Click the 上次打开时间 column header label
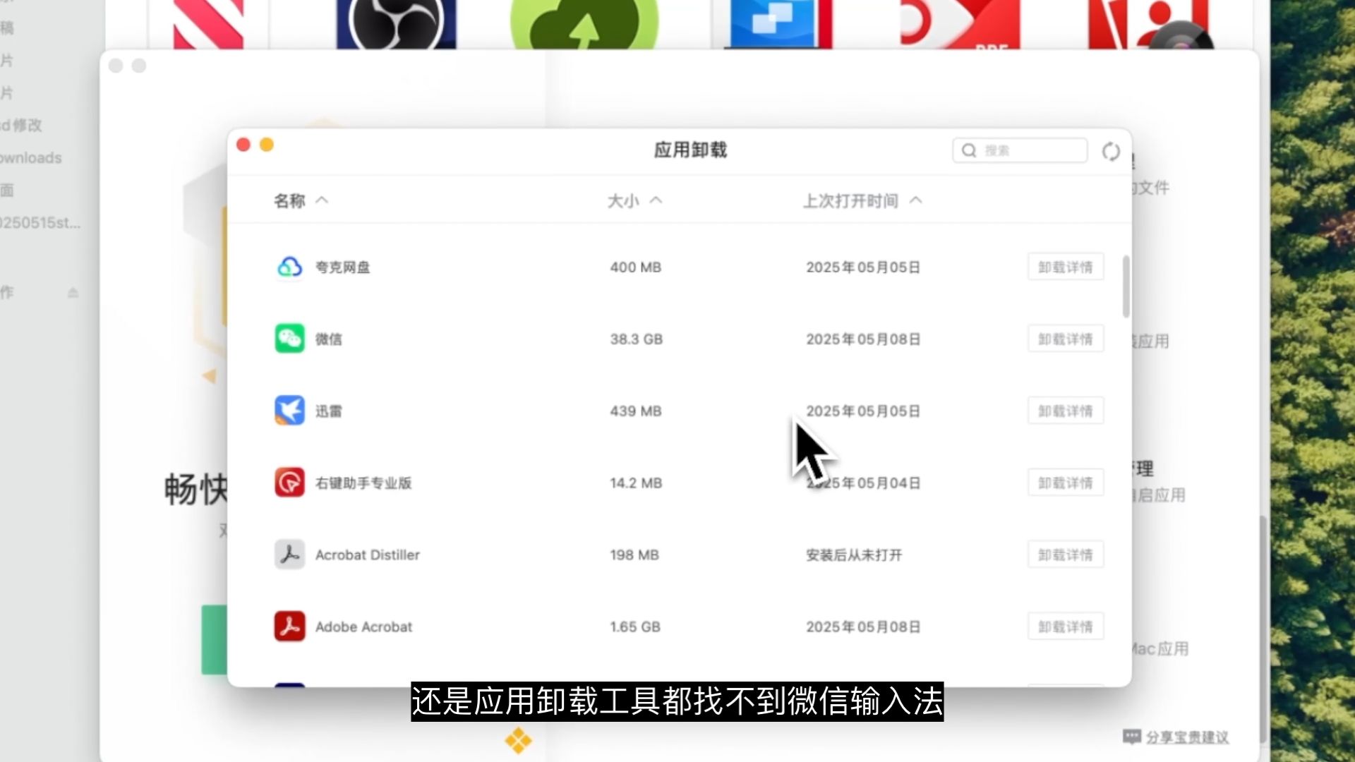1355x762 pixels. click(850, 200)
